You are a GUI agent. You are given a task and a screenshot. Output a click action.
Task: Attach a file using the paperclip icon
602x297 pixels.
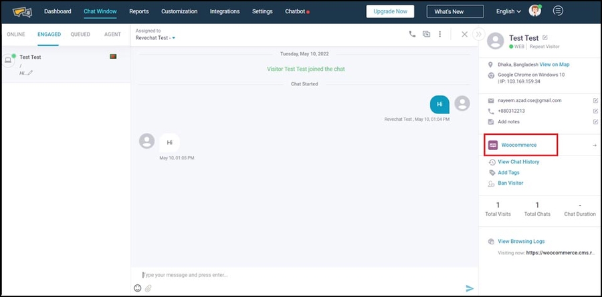tap(148, 288)
